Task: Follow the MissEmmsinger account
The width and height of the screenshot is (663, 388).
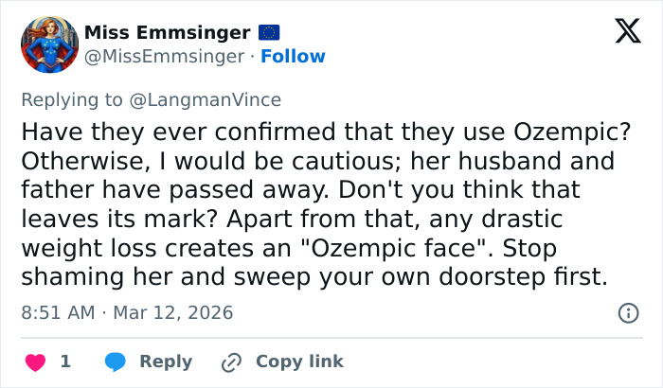Action: click(293, 57)
